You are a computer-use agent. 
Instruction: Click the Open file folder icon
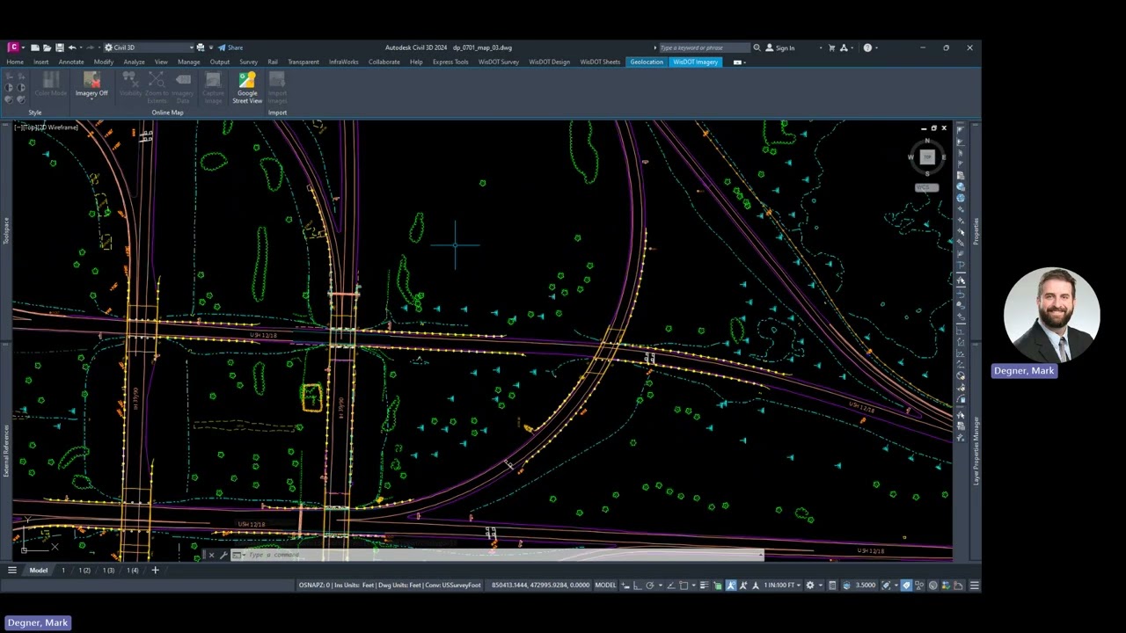pos(47,47)
